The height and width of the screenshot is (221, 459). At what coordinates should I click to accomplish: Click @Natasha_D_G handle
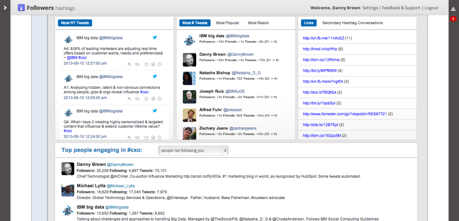[x=247, y=73]
